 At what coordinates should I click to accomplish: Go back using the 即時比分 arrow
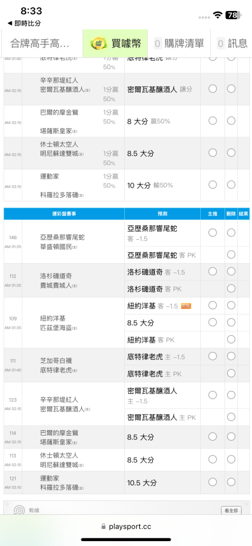pyautogui.click(x=23, y=23)
